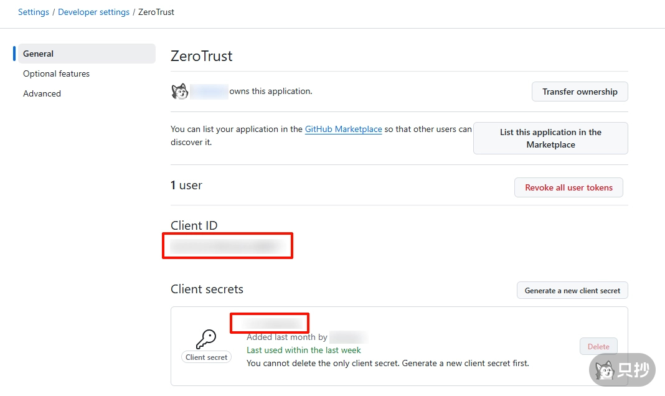Click the key icon in Client secrets
Screen dimensions: 665x396
(206, 339)
